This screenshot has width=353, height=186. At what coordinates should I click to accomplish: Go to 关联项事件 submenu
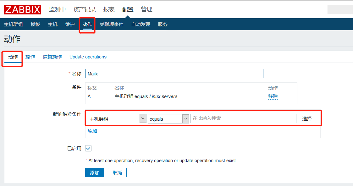[112, 24]
